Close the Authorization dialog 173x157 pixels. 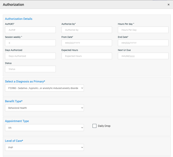tap(168, 5)
